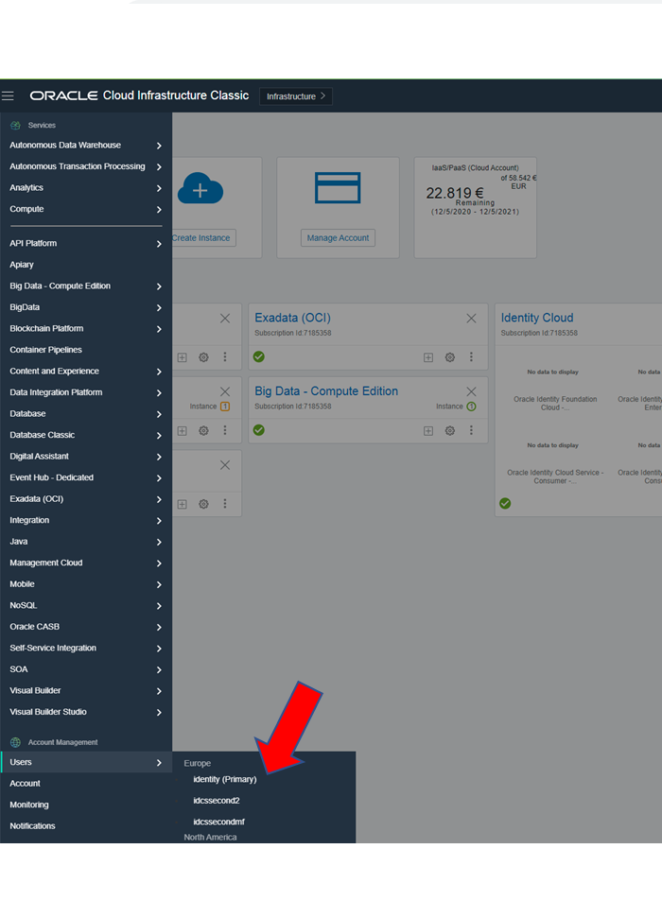662x918 pixels.
Task: Expand API Platform submenu
Action: (x=159, y=244)
